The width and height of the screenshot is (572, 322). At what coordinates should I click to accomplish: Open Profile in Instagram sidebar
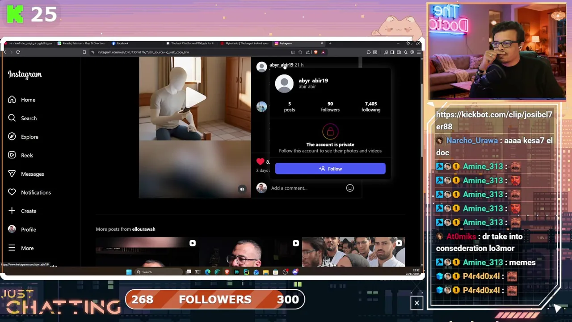click(x=22, y=229)
